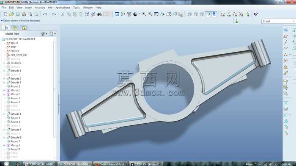Click the Appearance gallery sphere icon
The height and width of the screenshot is (166, 296).
click(x=135, y=14)
